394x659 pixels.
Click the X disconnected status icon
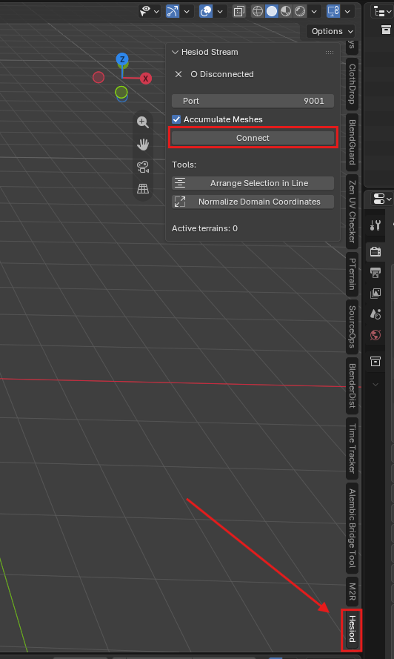(178, 74)
